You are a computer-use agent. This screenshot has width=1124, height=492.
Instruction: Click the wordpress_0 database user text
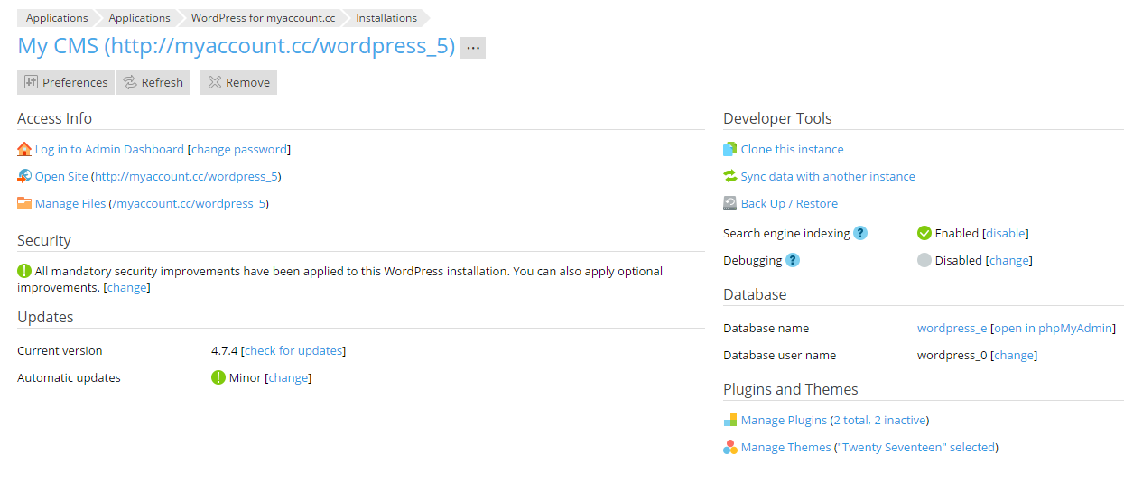tap(952, 355)
